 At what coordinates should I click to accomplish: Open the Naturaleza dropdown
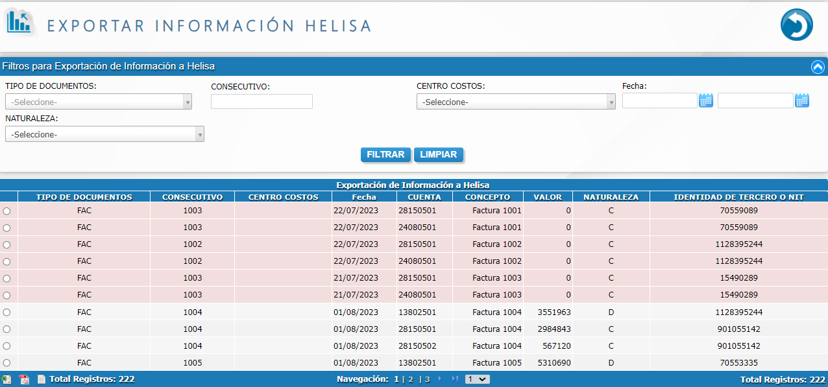[x=104, y=134]
